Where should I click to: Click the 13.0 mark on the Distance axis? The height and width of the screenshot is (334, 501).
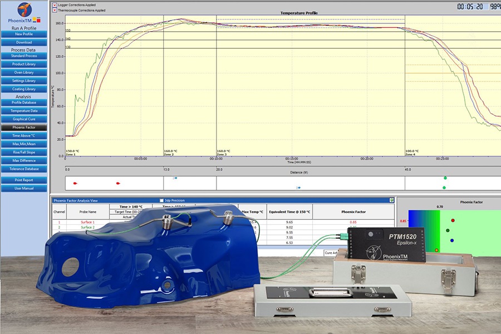click(x=166, y=169)
